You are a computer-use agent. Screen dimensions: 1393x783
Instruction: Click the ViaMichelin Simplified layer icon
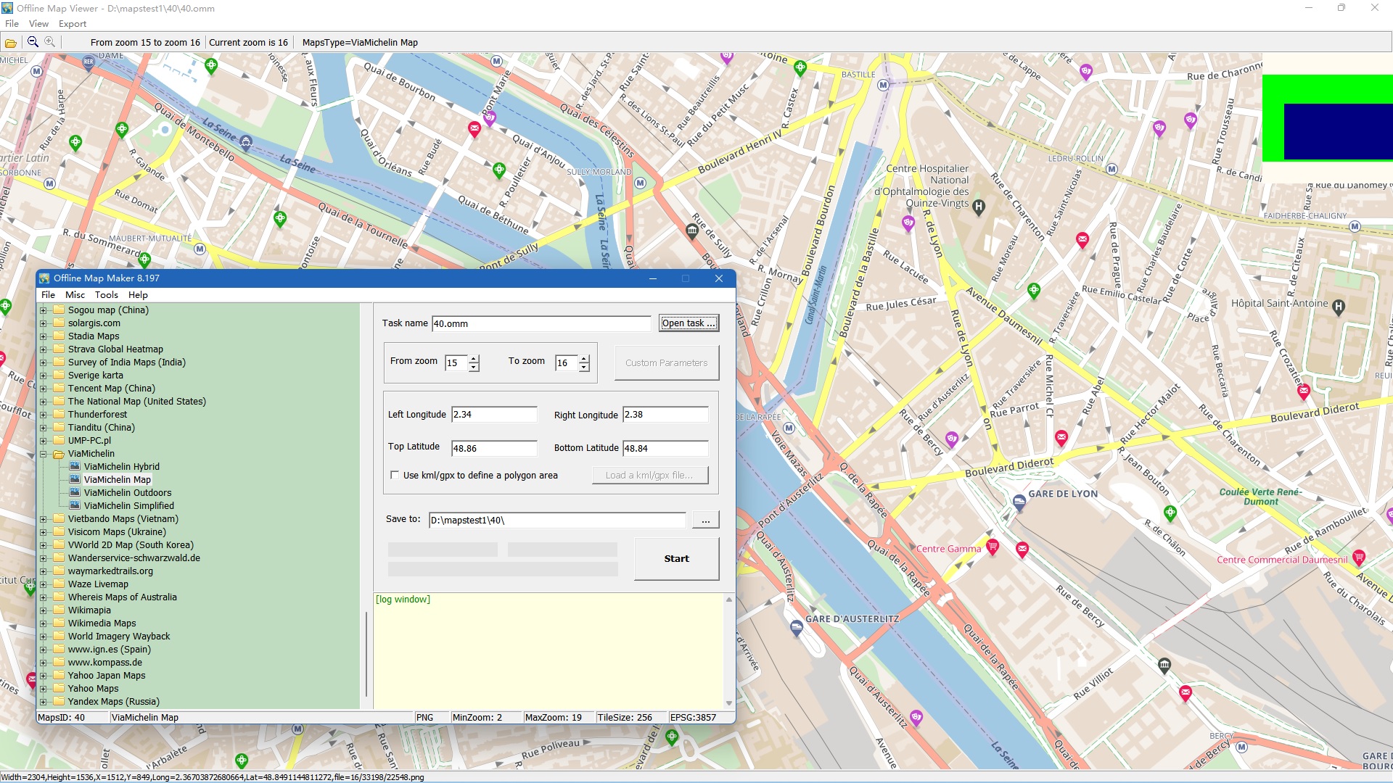pos(75,505)
